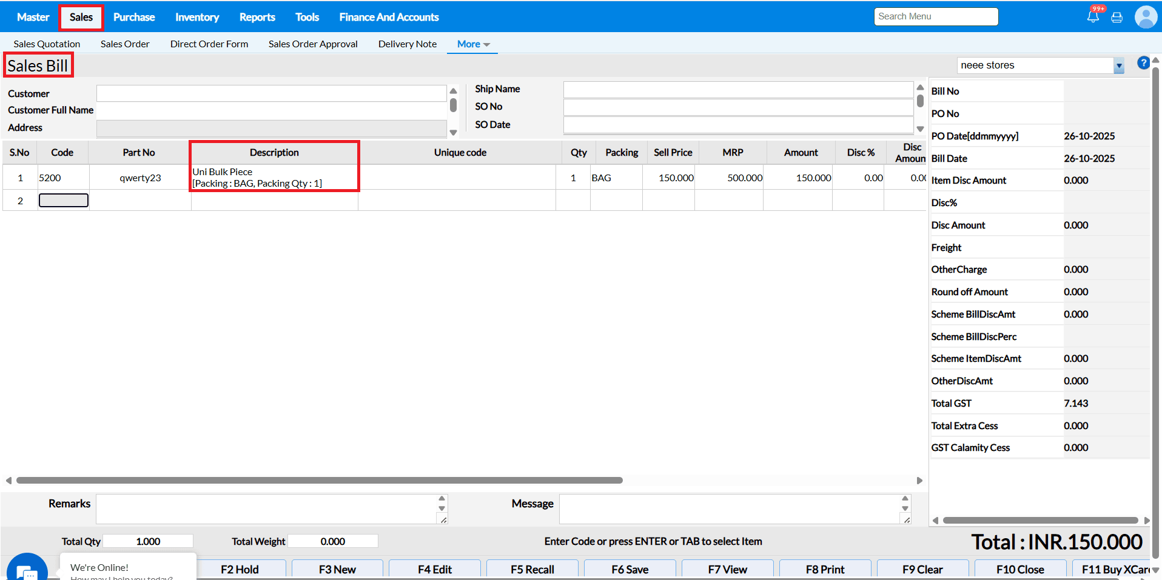This screenshot has width=1162, height=580.
Task: Click the Message text area
Action: pos(730,508)
